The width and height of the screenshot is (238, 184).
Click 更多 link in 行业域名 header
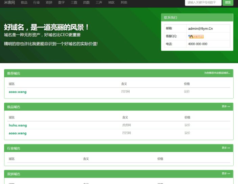[x=226, y=148]
